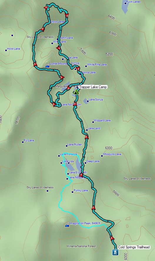This screenshot has width=155, height=261.
Task: Click the Lake Land waypoint label
Action: click(x=94, y=128)
